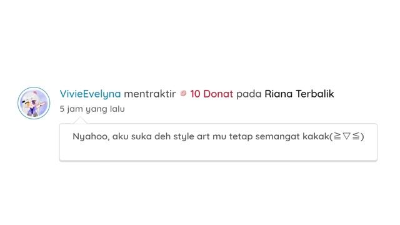Click the word 'Nyahoo' in the comment
This screenshot has width=400, height=225.
[91, 136]
